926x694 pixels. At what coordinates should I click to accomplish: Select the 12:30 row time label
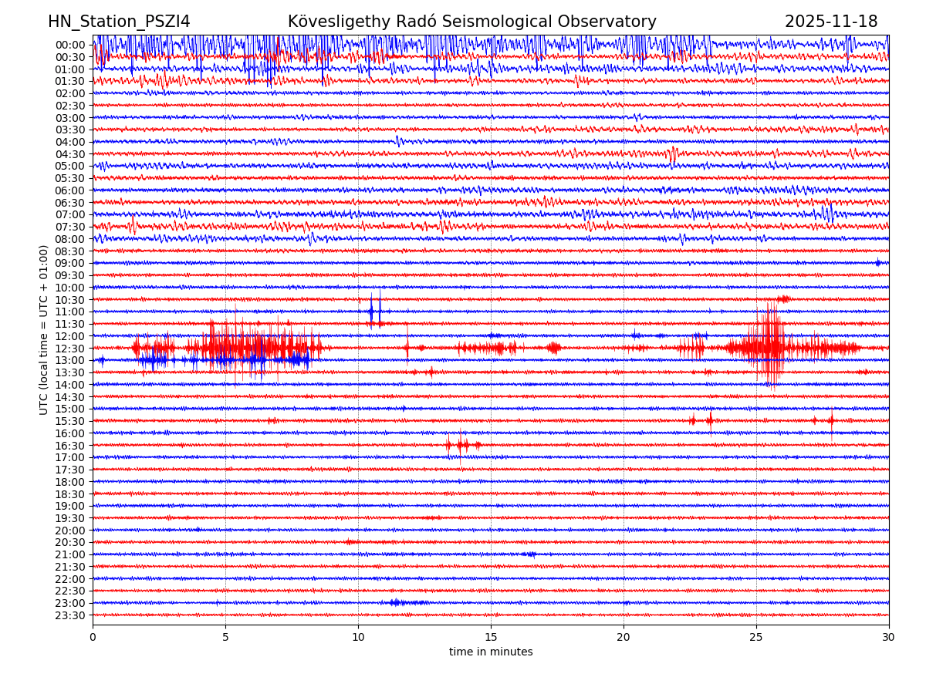coord(69,349)
